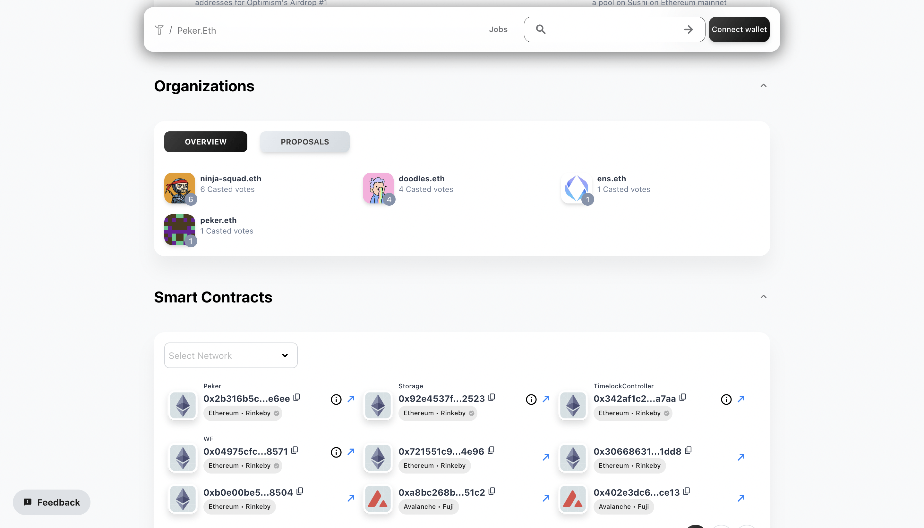924x528 pixels.
Task: Open the 0xb0e00be5...8504 contract external link
Action: coord(351,498)
